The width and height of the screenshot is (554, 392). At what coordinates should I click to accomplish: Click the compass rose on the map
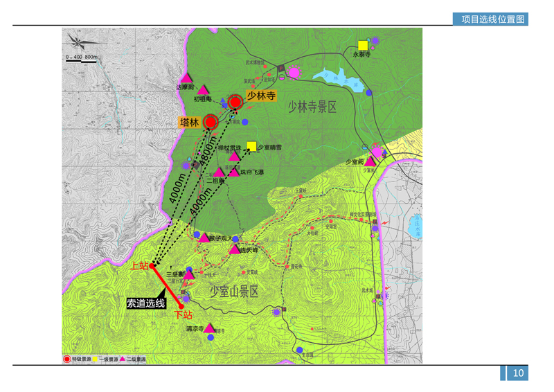[78, 42]
